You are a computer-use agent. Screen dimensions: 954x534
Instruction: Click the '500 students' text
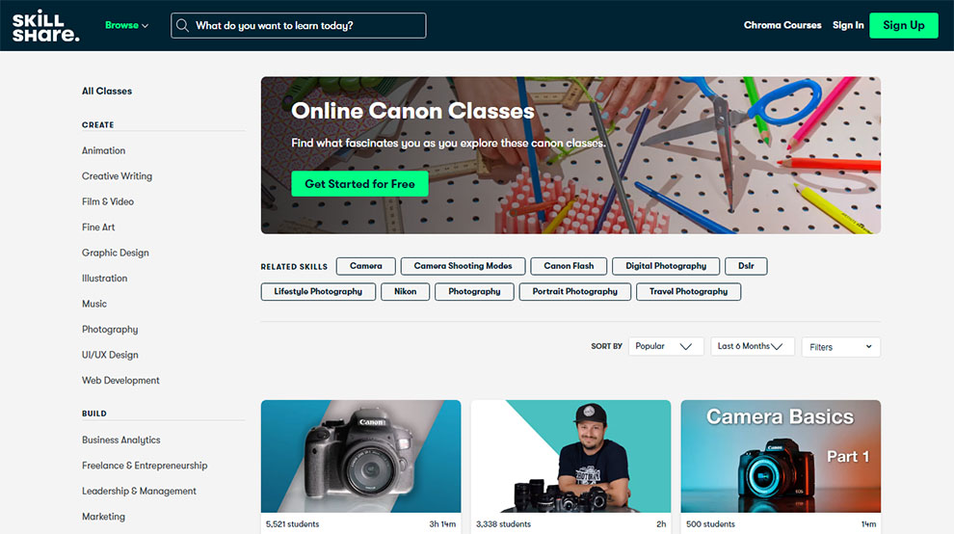tap(710, 524)
